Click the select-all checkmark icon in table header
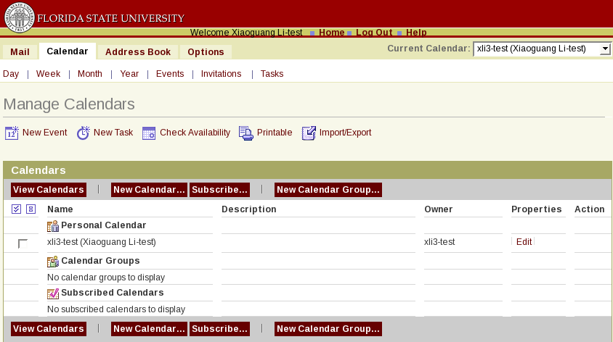 [16, 209]
